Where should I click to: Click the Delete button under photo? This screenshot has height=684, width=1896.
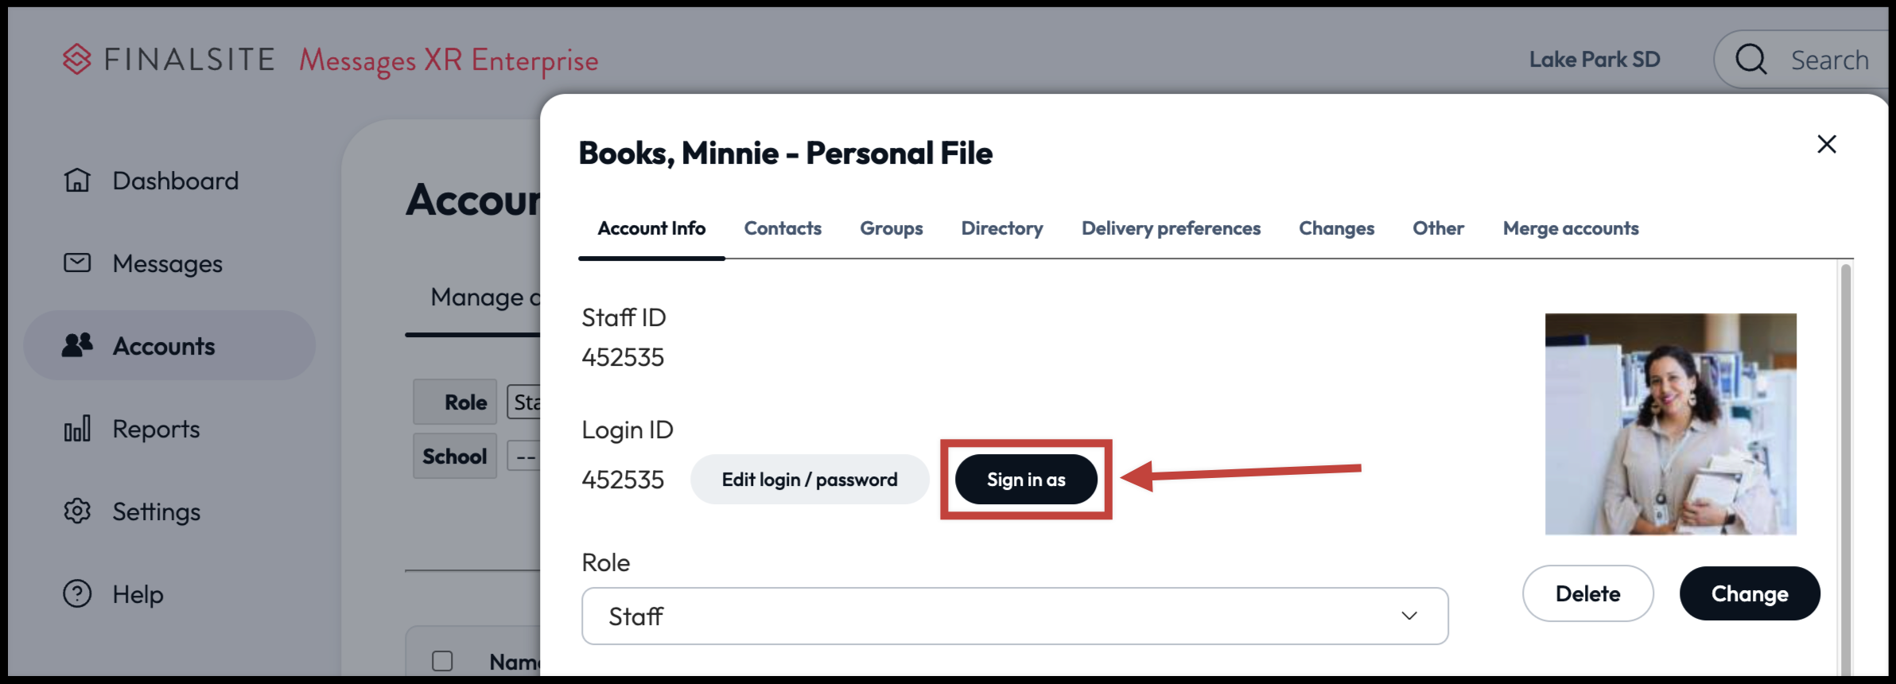coord(1587,593)
